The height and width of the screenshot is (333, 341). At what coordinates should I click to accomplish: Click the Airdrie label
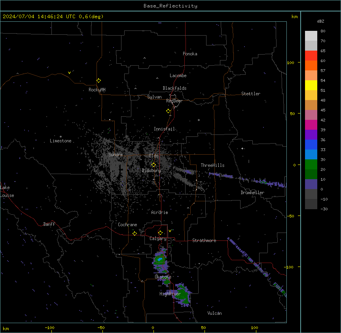click(x=160, y=212)
